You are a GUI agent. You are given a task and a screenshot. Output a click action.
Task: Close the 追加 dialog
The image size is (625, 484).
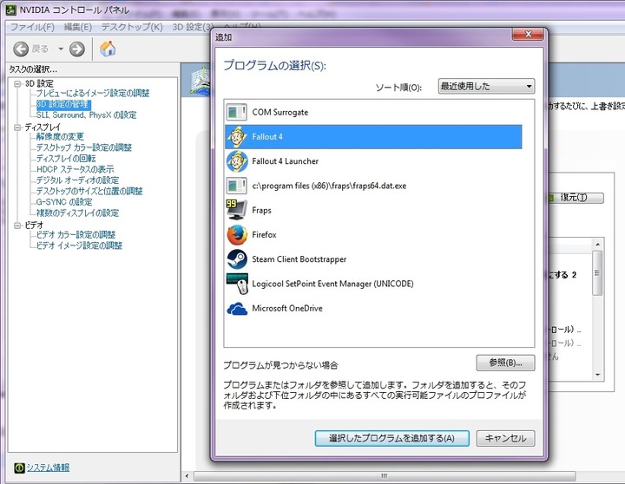point(528,34)
